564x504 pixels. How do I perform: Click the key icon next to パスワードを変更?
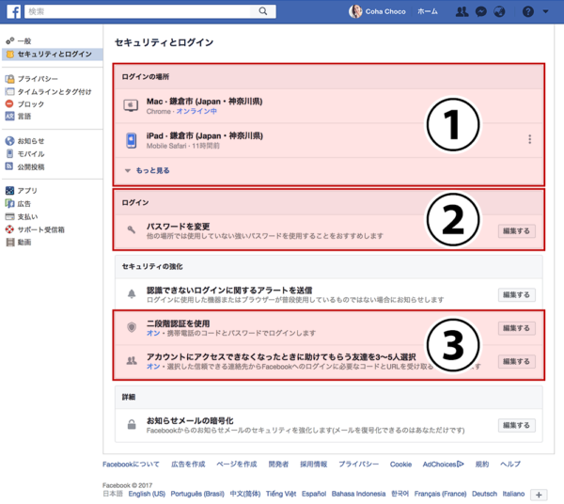pyautogui.click(x=132, y=229)
